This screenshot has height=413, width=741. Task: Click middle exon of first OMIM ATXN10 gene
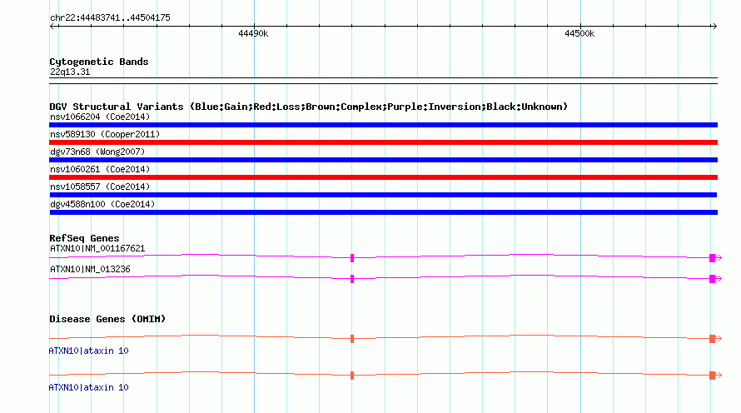coord(352,339)
